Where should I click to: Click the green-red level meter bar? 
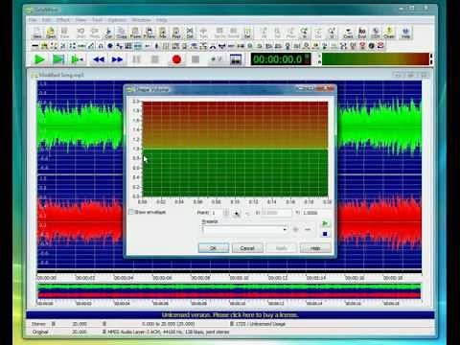click(x=376, y=59)
